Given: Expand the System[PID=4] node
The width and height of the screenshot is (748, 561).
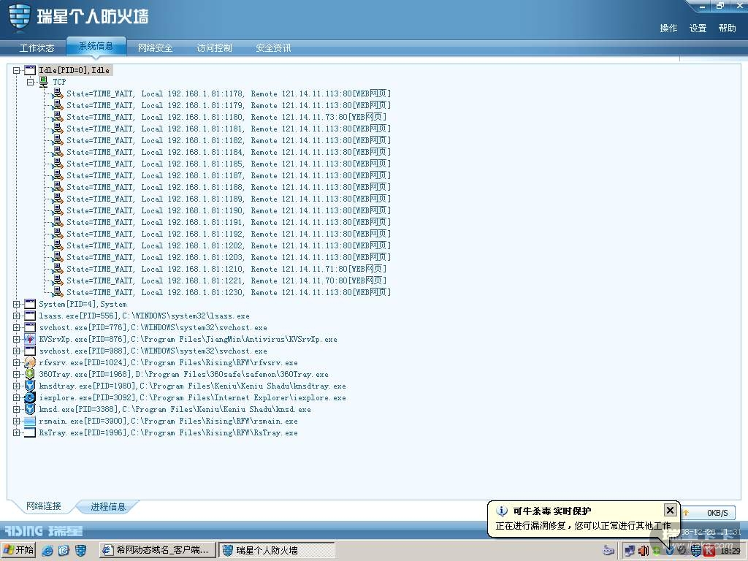Looking at the screenshot, I should (16, 304).
